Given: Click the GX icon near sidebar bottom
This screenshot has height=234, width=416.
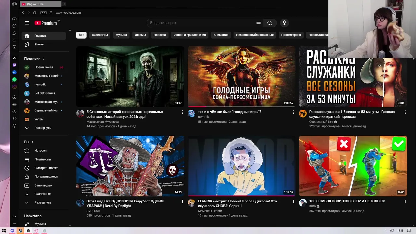Looking at the screenshot, I should [14, 216].
